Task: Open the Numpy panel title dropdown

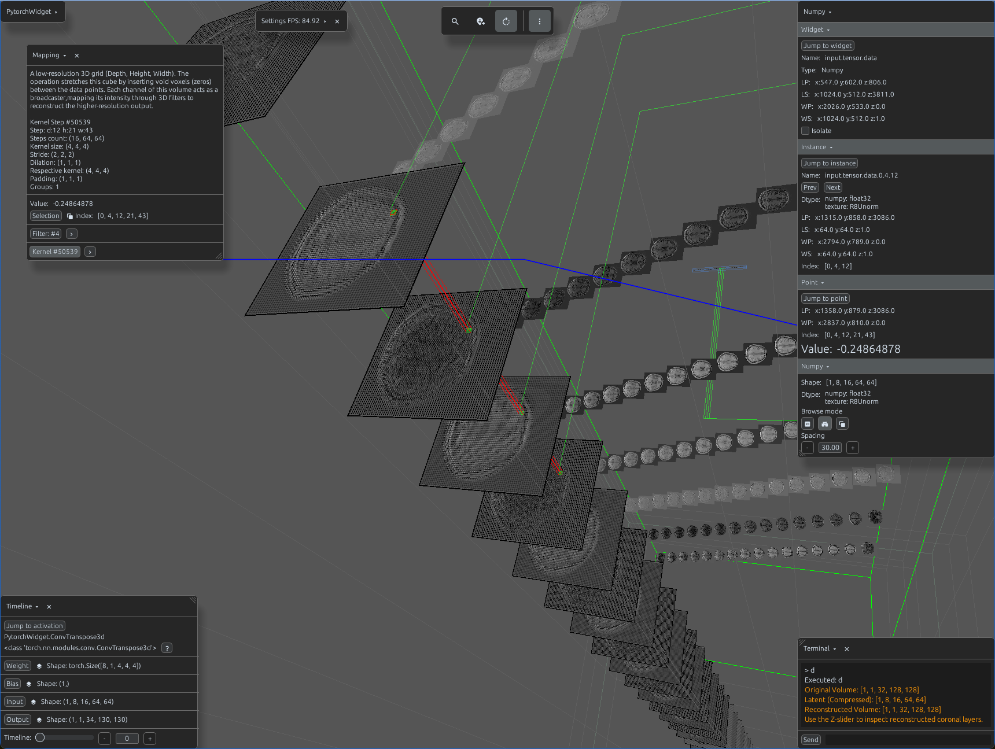Action: coord(830,12)
